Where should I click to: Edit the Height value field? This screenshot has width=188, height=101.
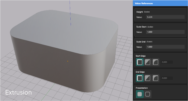tap(165, 17)
